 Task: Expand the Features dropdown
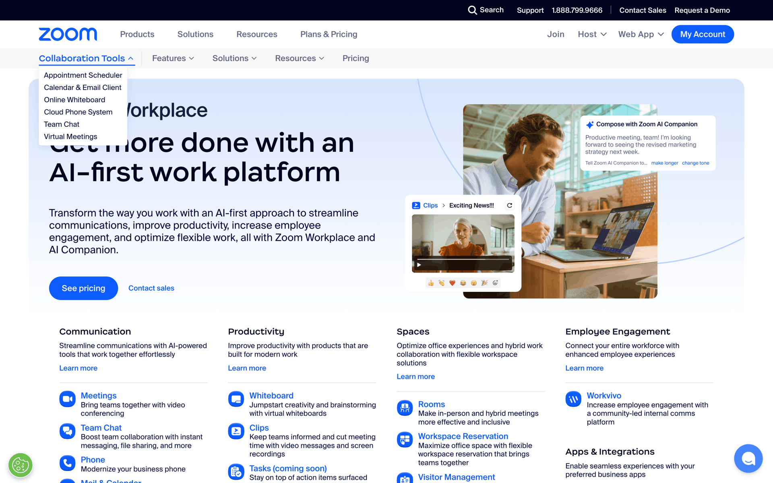[173, 58]
